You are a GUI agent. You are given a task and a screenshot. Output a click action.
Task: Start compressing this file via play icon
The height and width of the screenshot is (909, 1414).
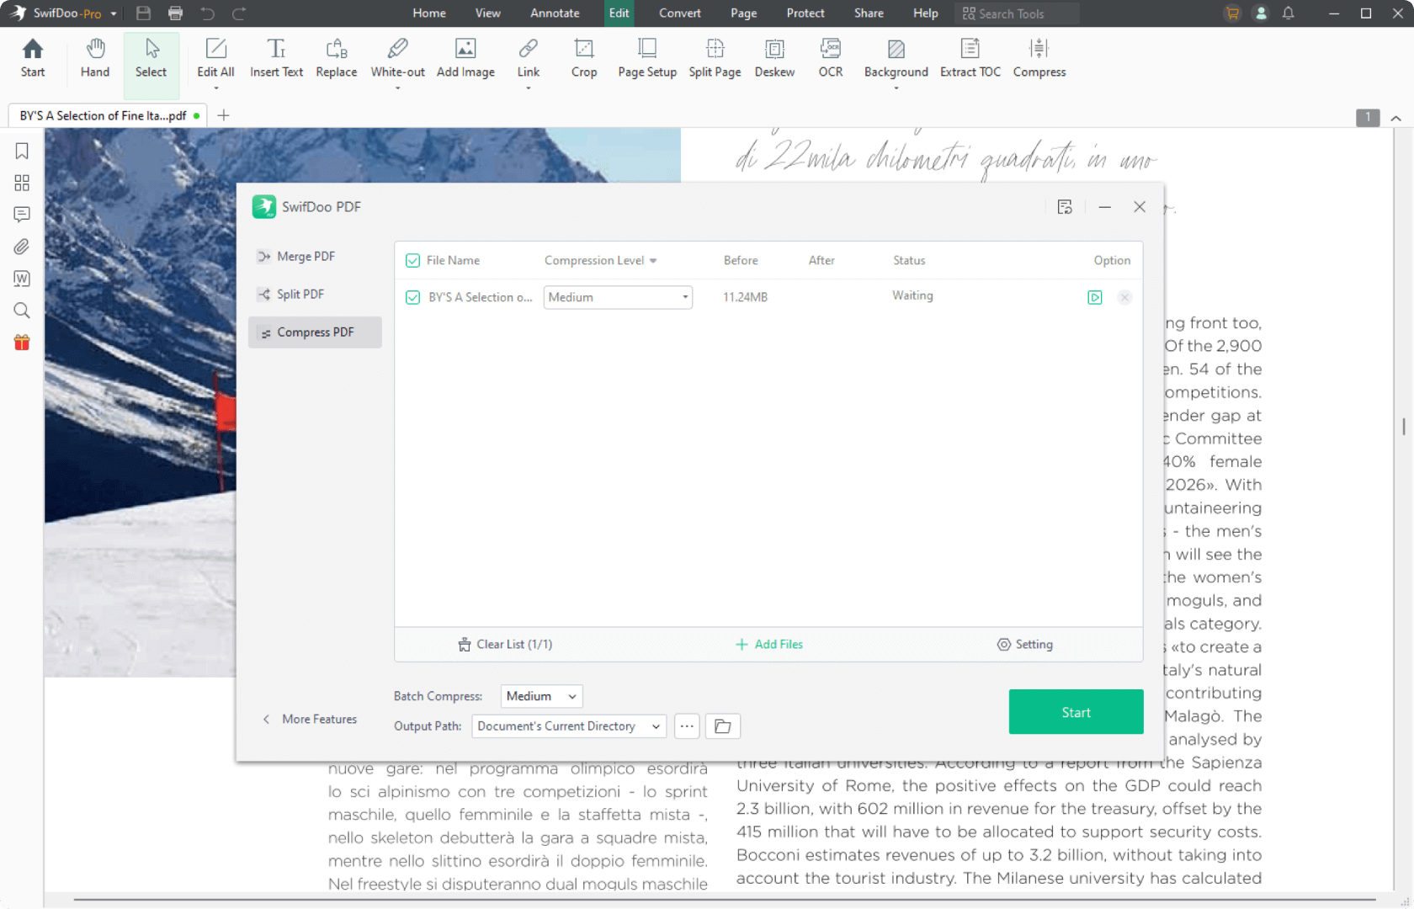[x=1095, y=297]
